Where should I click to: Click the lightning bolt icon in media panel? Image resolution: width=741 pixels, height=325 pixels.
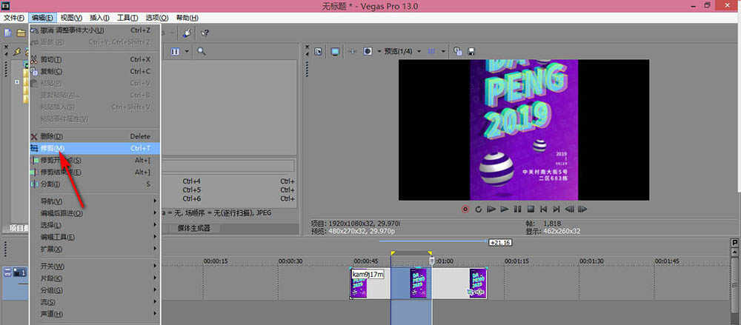point(18,52)
